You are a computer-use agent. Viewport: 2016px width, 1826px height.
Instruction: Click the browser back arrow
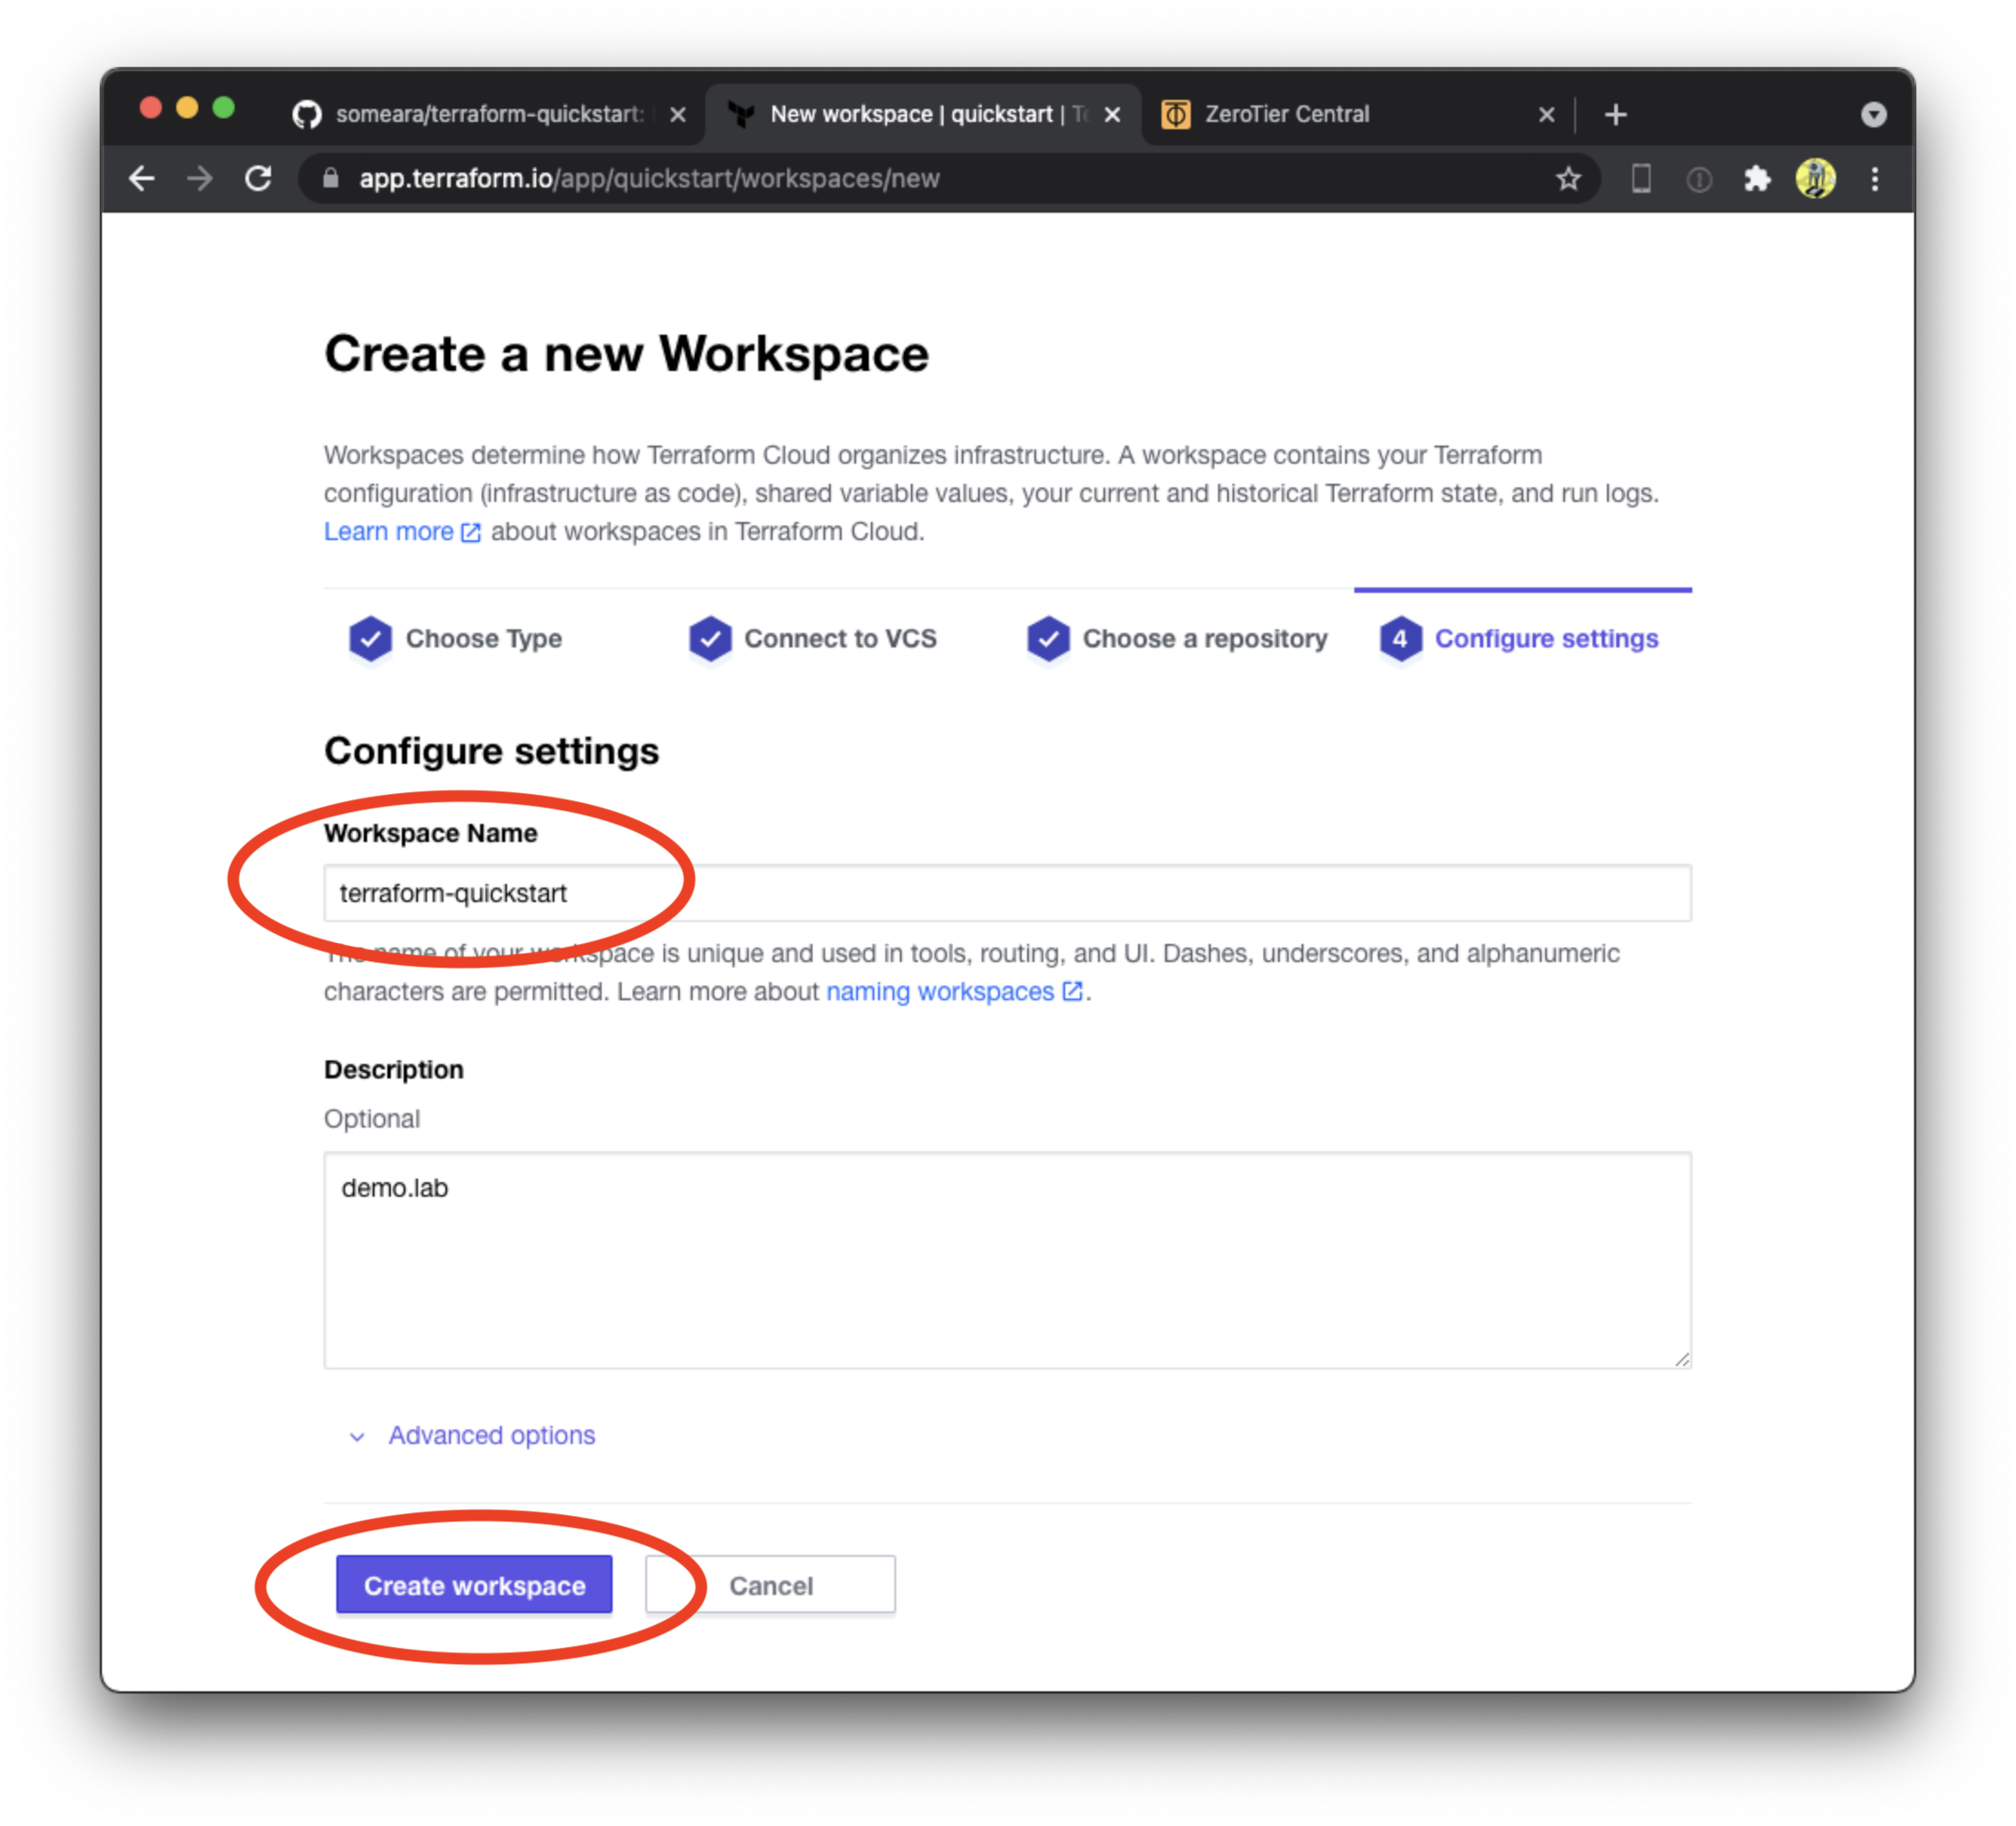(x=142, y=179)
